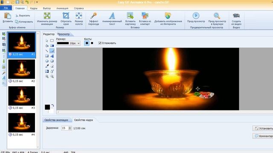The height and width of the screenshot is (153, 273).
Task: Click the zoom out magnifier tool
Action: point(52,76)
